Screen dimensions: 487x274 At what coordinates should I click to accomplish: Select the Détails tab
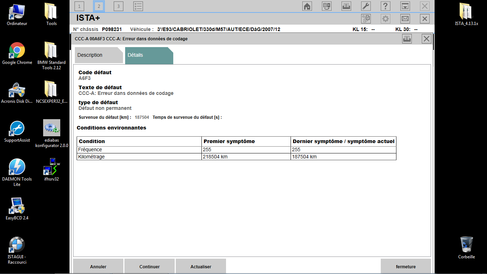(149, 55)
